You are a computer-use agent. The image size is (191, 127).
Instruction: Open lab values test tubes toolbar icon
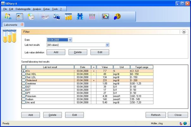(x=69, y=17)
